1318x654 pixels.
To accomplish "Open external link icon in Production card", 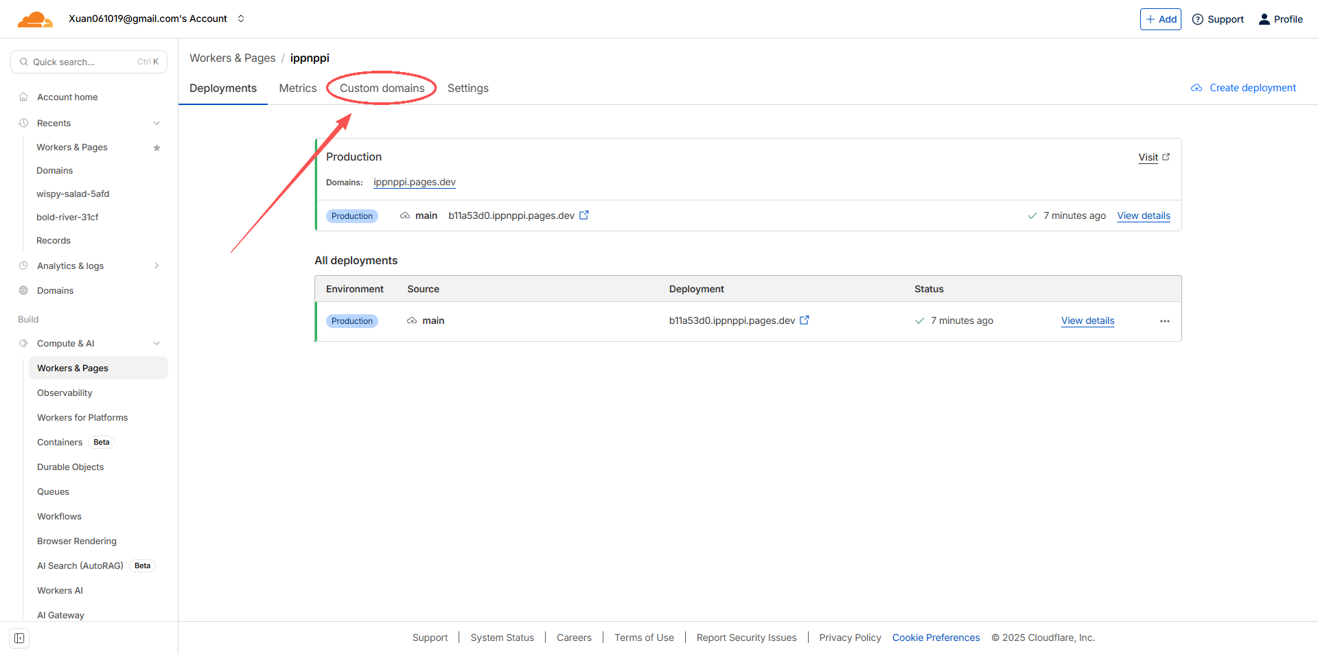I will pos(584,215).
